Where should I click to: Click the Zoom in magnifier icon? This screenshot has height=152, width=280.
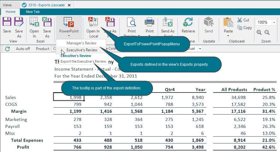click(259, 32)
